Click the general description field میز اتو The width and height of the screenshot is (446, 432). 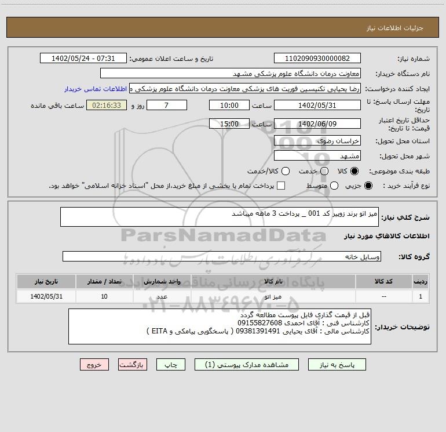pyautogui.click(x=220, y=217)
